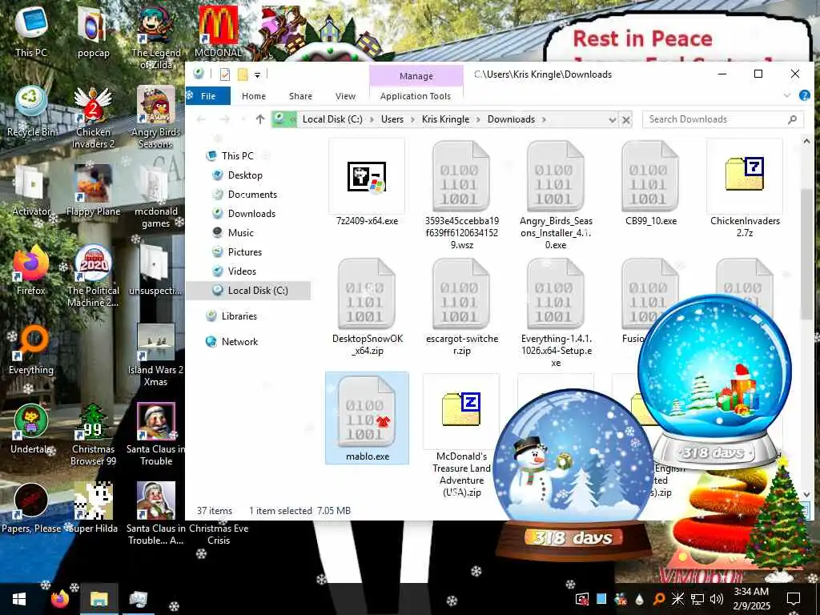Select Christmas Browser 99 desktop shortcut

coord(93,435)
